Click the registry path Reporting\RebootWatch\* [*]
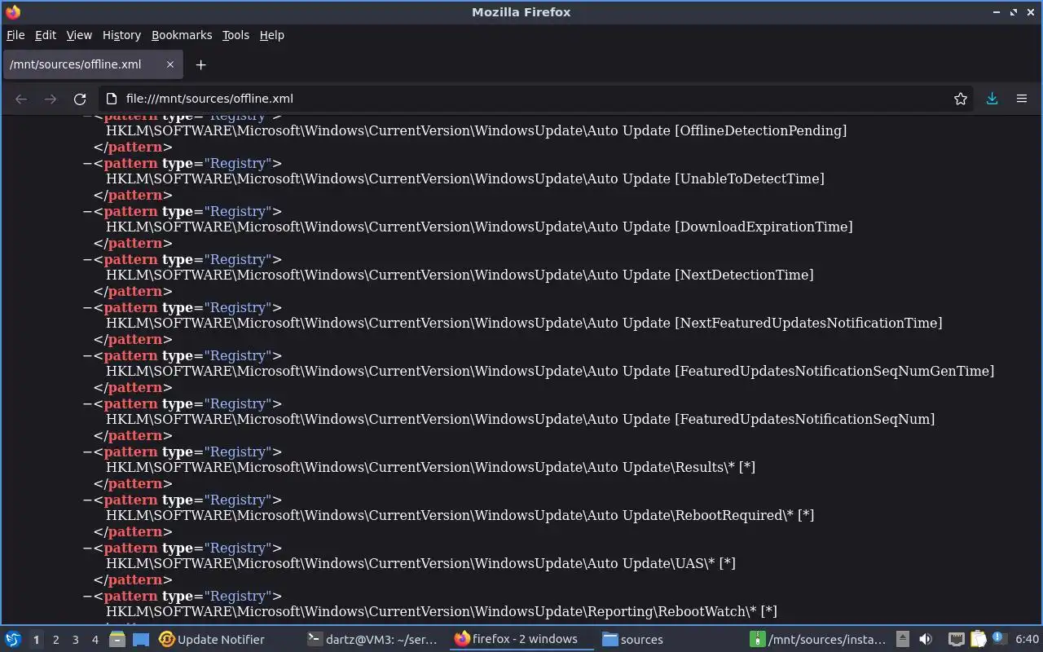Viewport: 1043px width, 652px height. [x=442, y=611]
